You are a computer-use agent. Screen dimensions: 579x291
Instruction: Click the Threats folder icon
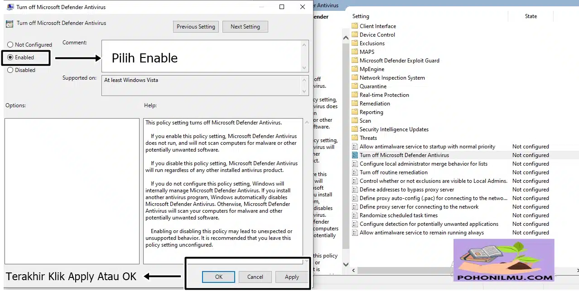tap(355, 138)
